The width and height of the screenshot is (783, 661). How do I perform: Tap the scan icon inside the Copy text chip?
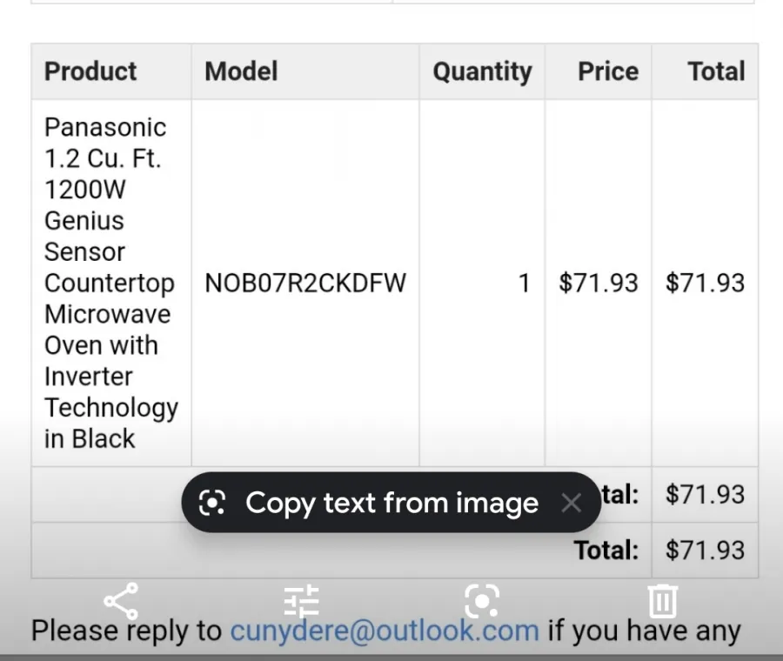click(x=212, y=502)
